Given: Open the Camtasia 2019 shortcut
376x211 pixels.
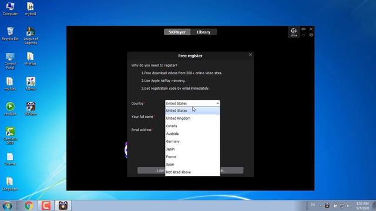Looking at the screenshot, I should pos(10,135).
